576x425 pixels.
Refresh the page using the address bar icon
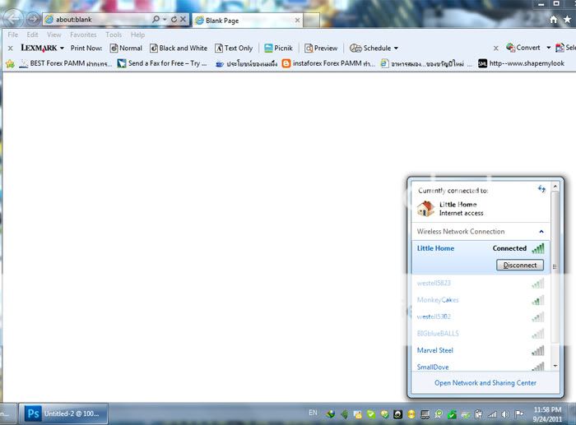[x=174, y=19]
